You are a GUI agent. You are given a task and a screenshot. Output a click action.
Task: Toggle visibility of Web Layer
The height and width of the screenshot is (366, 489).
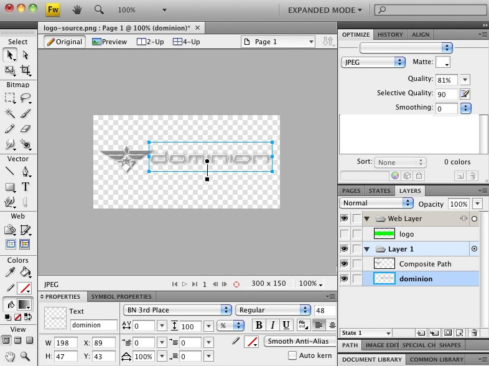pos(344,218)
